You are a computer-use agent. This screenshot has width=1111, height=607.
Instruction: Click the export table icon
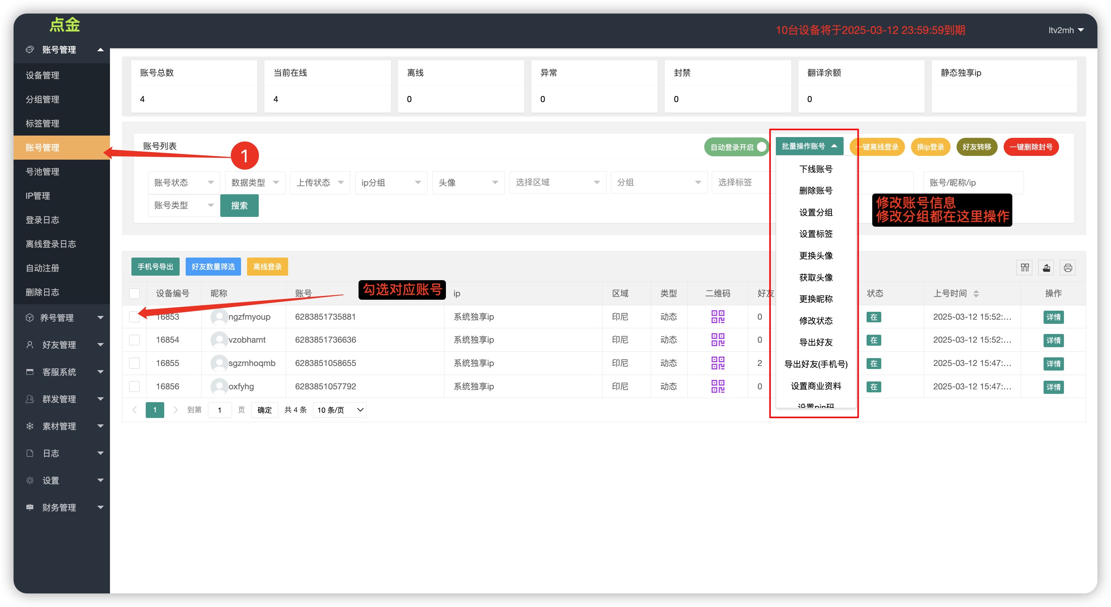pos(1046,268)
